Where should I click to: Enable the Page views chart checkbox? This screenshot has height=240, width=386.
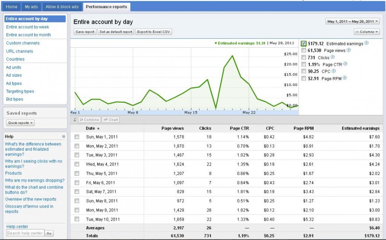304,50
